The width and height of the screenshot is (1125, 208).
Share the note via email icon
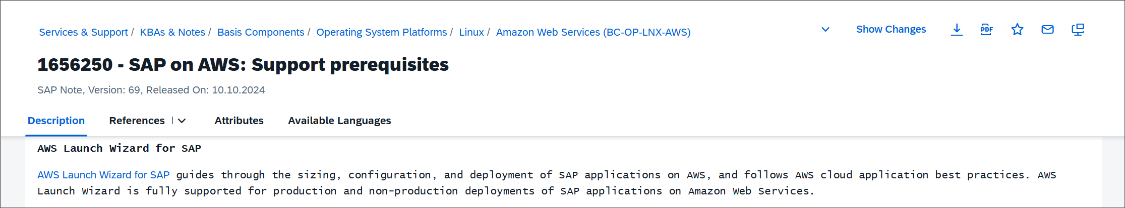click(x=1047, y=30)
